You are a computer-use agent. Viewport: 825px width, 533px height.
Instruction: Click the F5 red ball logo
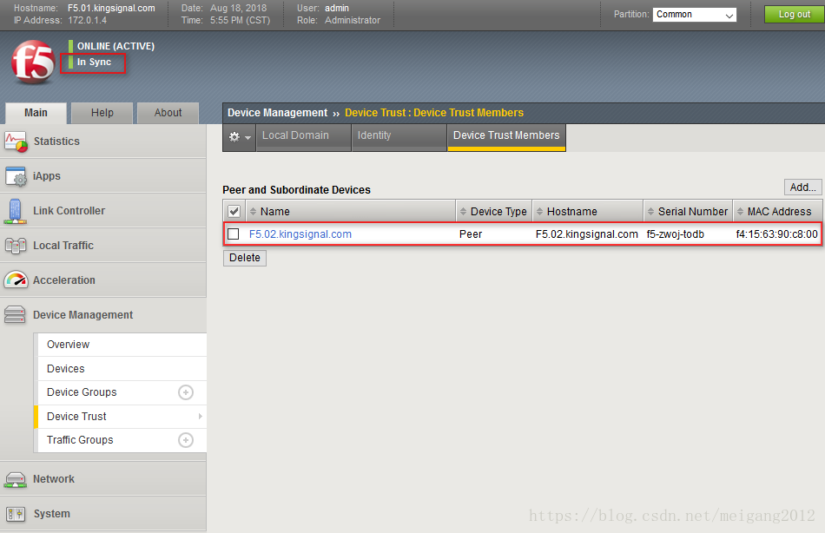[33, 63]
